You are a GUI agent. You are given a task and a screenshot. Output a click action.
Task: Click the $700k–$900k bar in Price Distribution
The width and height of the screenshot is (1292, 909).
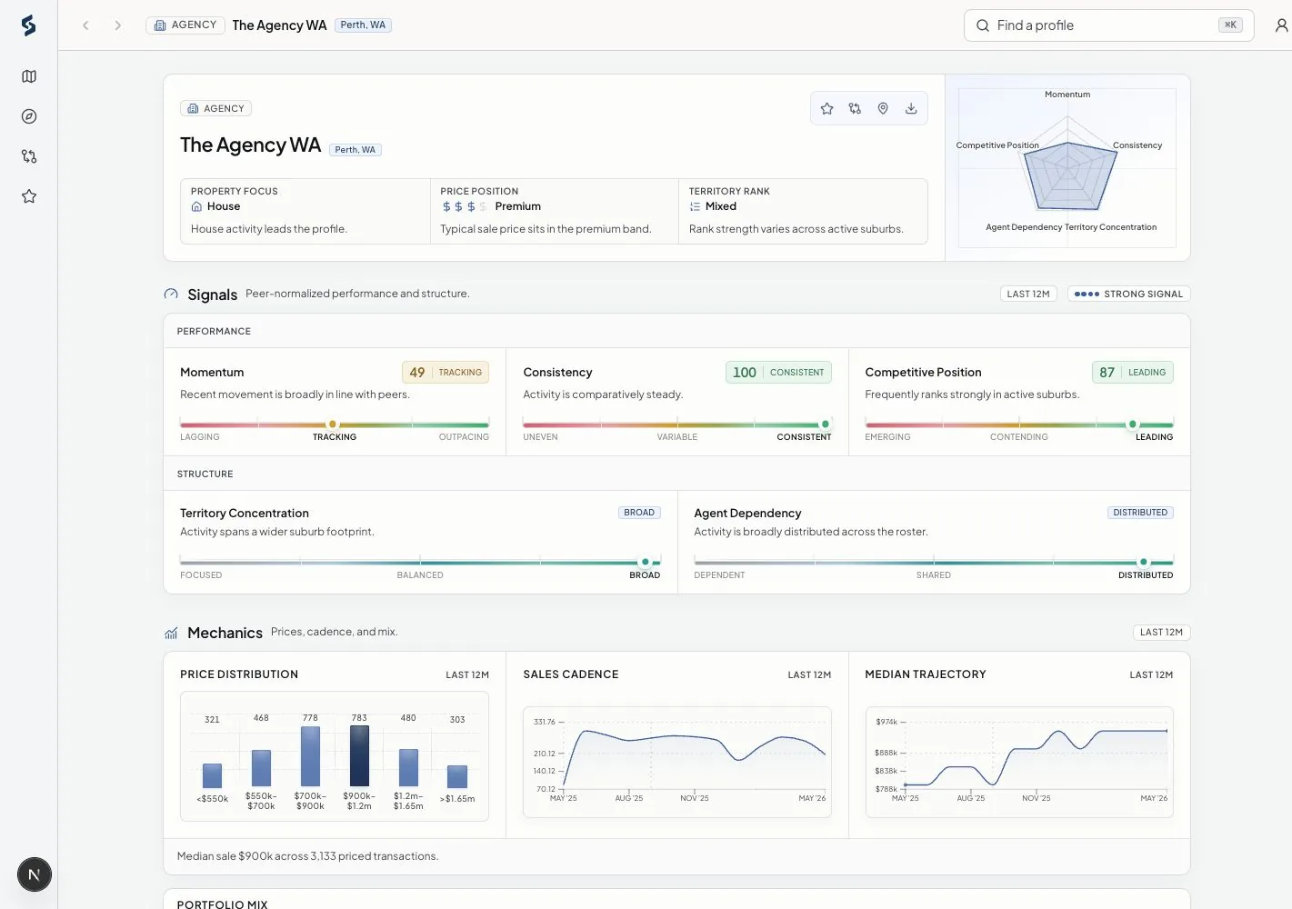(310, 756)
